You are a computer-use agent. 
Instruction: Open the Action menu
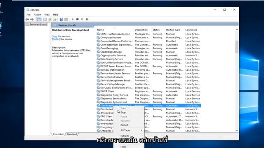pos(37,15)
